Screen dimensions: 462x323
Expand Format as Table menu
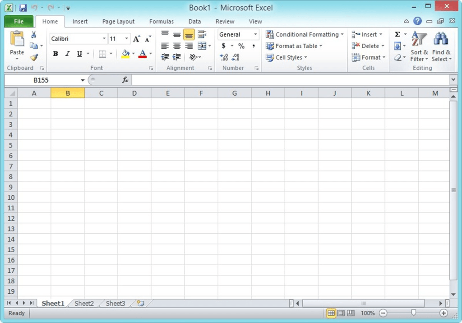pos(294,46)
